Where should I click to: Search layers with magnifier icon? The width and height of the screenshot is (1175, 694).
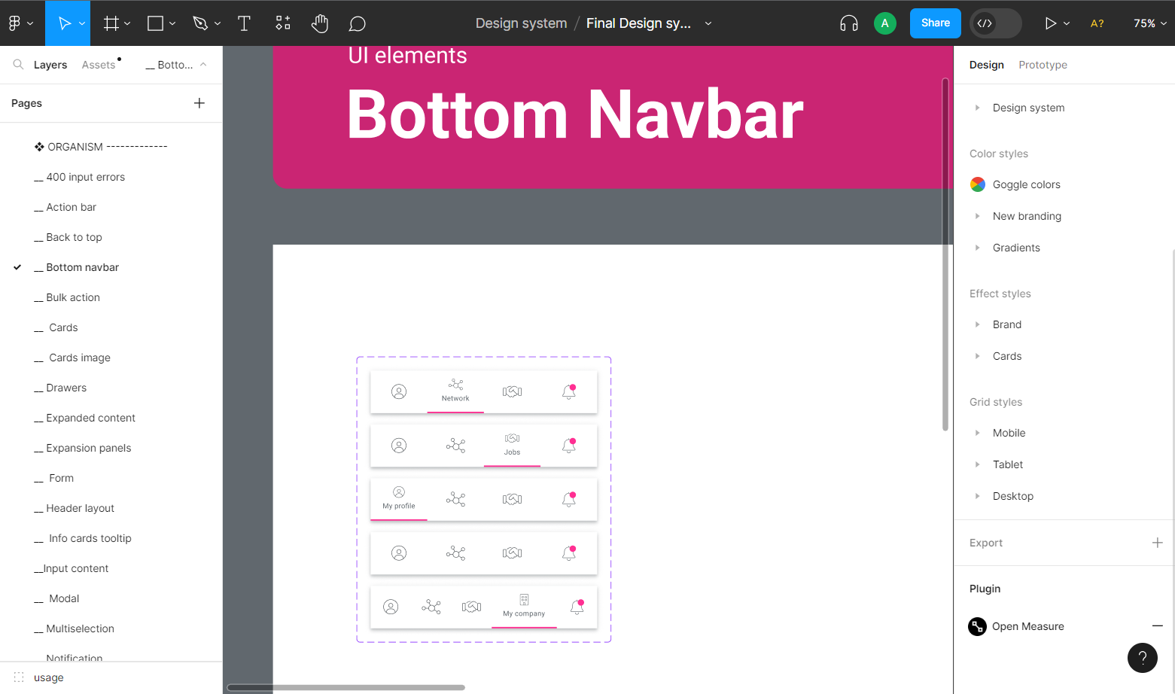(x=18, y=65)
